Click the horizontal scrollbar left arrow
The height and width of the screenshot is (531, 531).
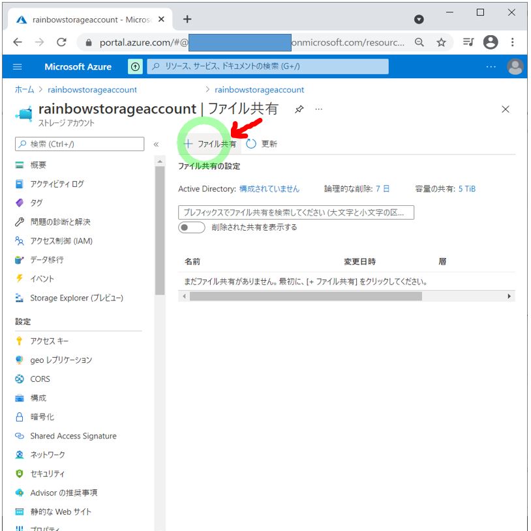pos(184,296)
